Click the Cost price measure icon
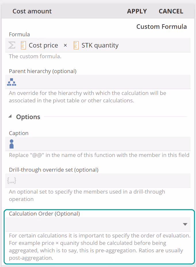Screen dimensions: 196x267 [x=23, y=45]
